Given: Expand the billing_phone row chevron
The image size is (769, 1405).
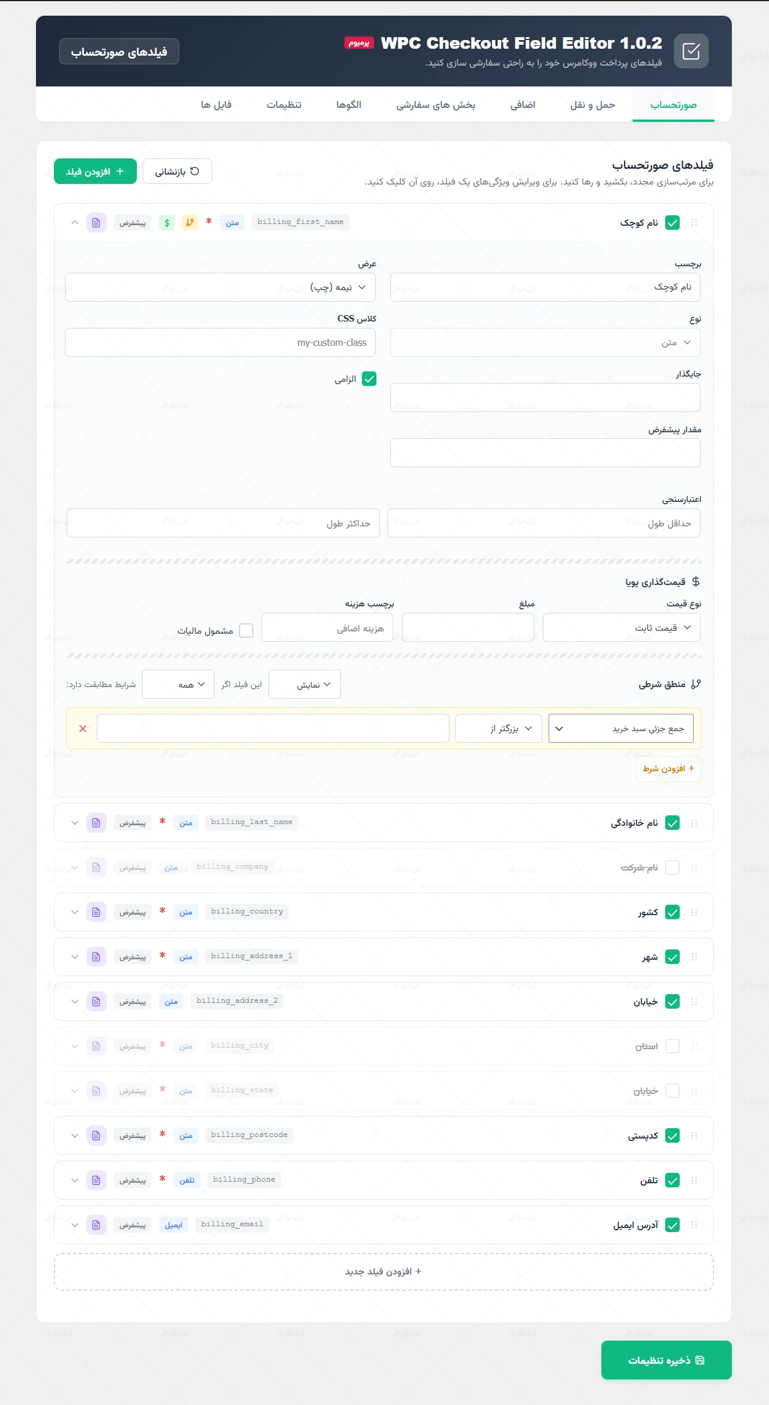Looking at the screenshot, I should click(74, 1180).
